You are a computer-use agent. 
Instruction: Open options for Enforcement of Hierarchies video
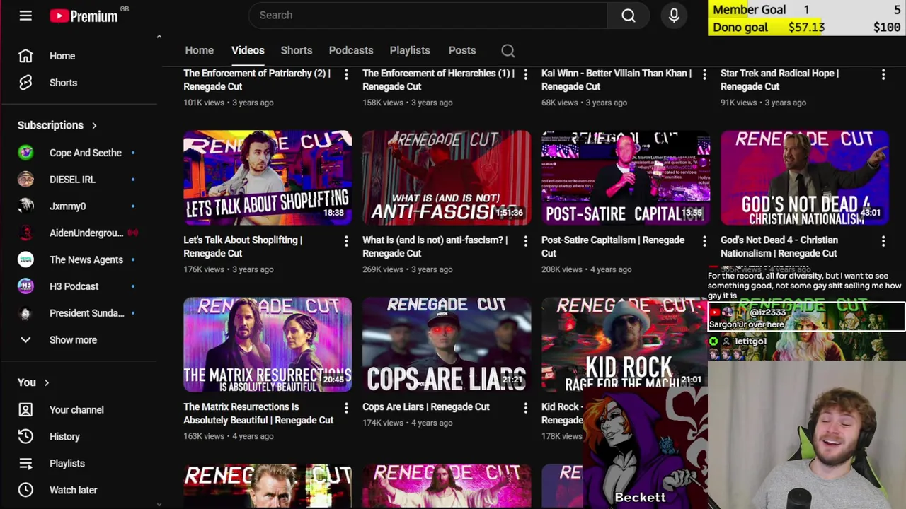pyautogui.click(x=525, y=74)
